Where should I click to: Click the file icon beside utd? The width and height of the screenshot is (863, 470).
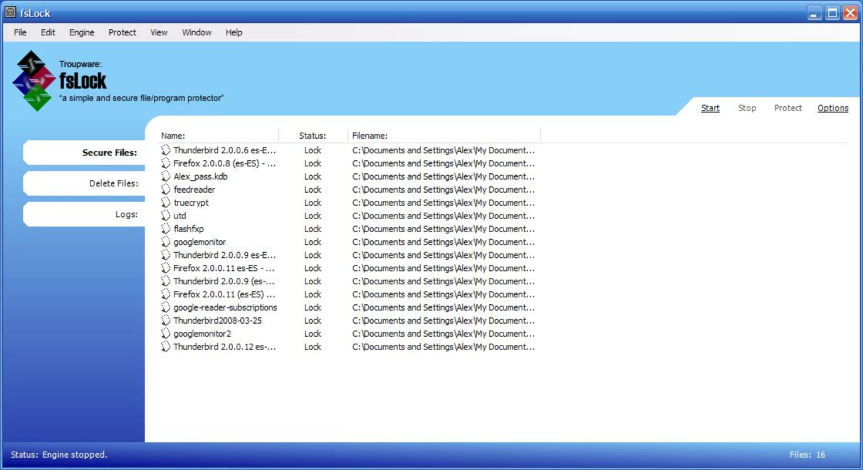point(166,216)
